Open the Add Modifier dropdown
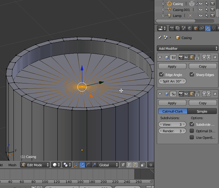The height and width of the screenshot is (188, 219). pos(187,48)
